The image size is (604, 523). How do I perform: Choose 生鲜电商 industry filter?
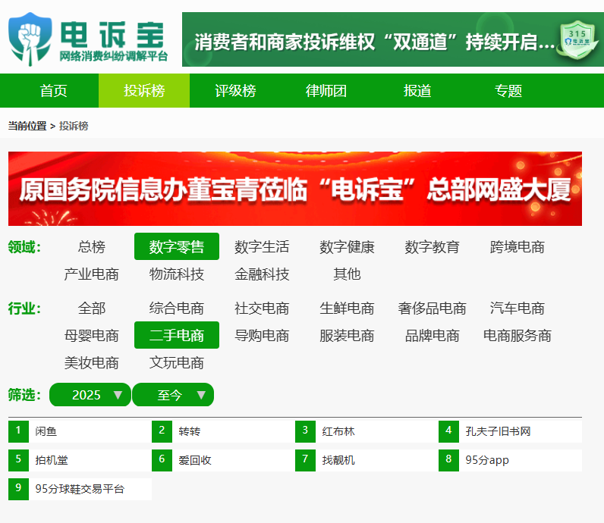click(x=347, y=308)
